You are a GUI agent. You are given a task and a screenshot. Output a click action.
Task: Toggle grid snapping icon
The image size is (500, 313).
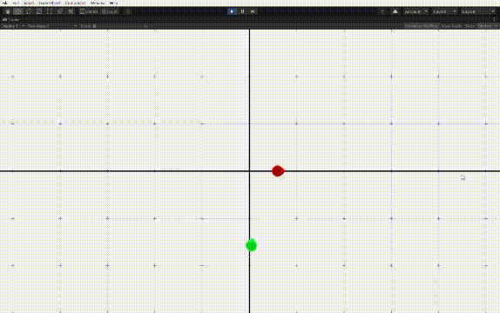tap(128, 11)
